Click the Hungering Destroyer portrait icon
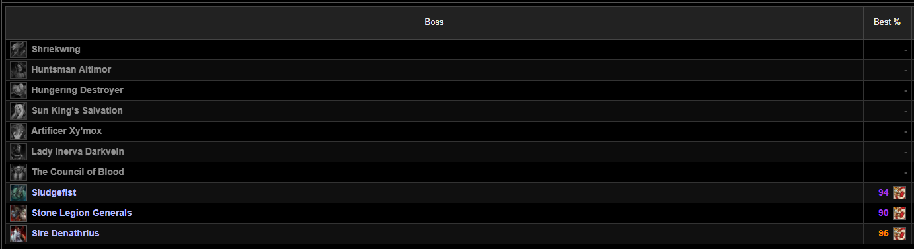Viewport: 914px width, 249px height. pos(19,90)
